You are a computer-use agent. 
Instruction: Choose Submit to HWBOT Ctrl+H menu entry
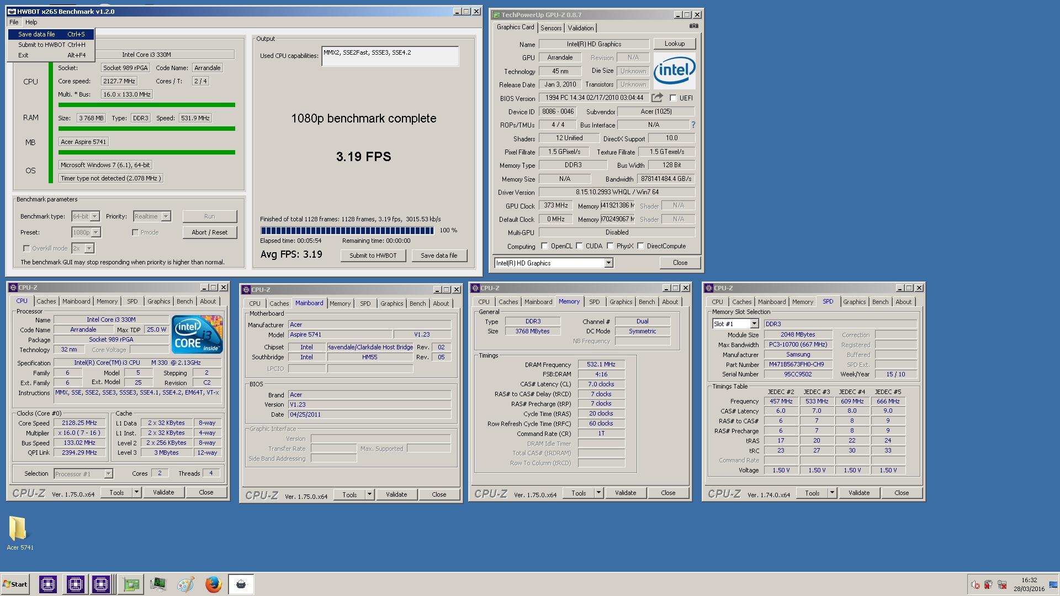pos(51,45)
